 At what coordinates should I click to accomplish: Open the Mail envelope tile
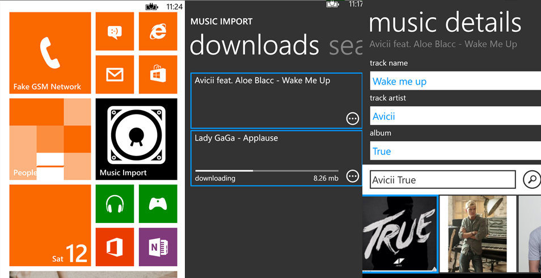[115, 74]
